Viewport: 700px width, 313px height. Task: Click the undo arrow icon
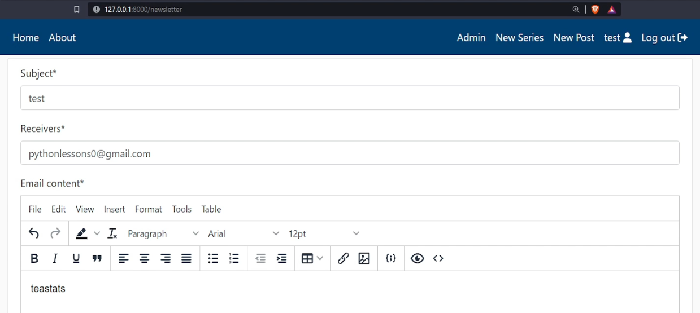[x=34, y=233]
